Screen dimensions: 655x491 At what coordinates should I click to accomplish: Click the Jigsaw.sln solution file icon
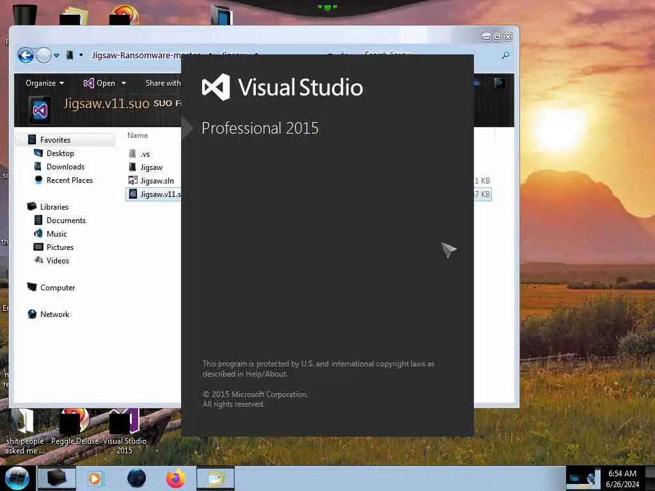point(133,180)
